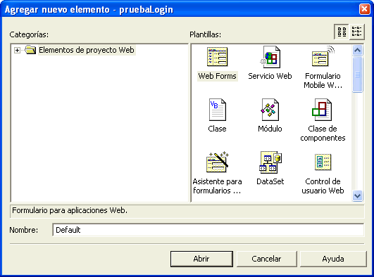Screen dimensions: 374x277
Task: Click the Control de usuario Web label
Action: pyautogui.click(x=323, y=186)
